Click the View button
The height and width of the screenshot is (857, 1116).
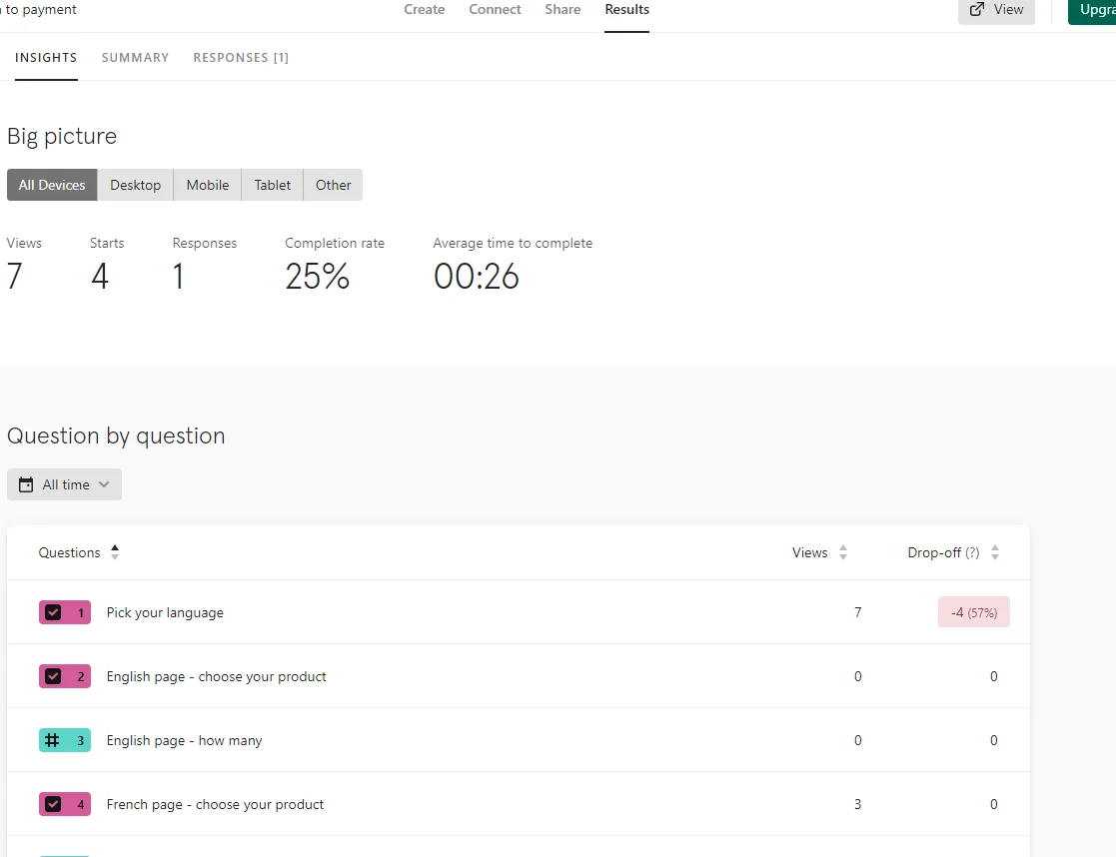996,10
